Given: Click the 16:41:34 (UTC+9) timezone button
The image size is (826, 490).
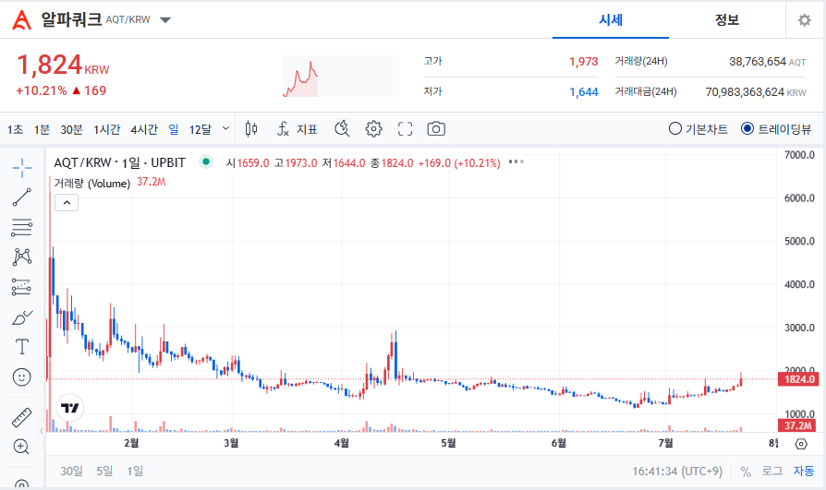Looking at the screenshot, I should [x=677, y=471].
